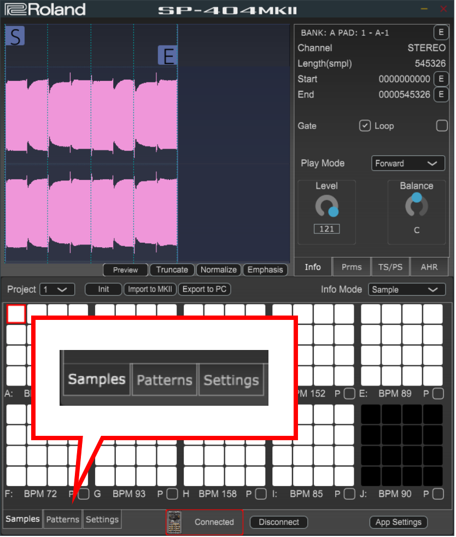Toggle the P checkbox for bank G
456x537 pixels.
coord(173,495)
